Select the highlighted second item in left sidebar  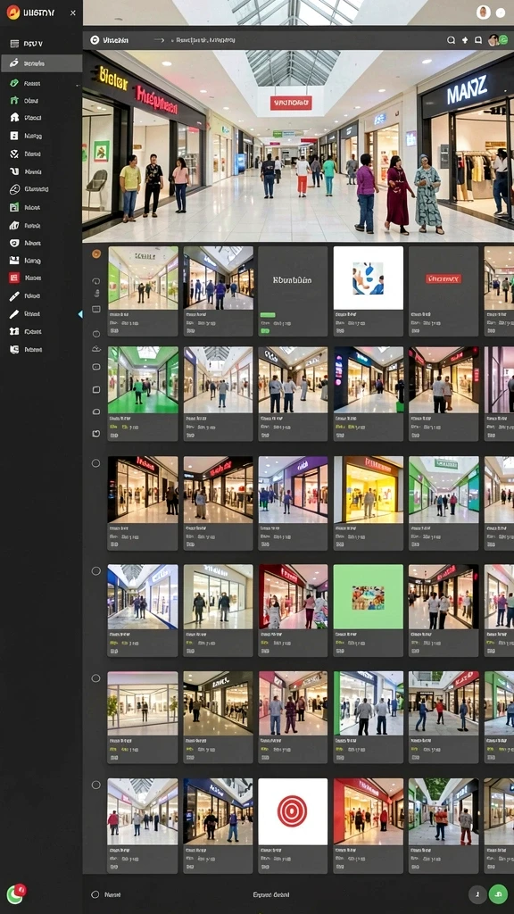pyautogui.click(x=41, y=63)
